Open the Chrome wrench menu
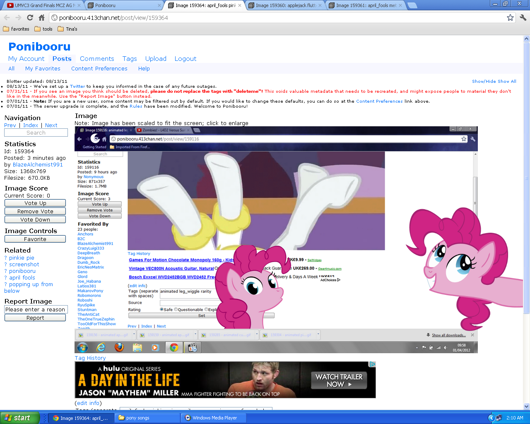Image resolution: width=530 pixels, height=424 pixels. pyautogui.click(x=523, y=18)
